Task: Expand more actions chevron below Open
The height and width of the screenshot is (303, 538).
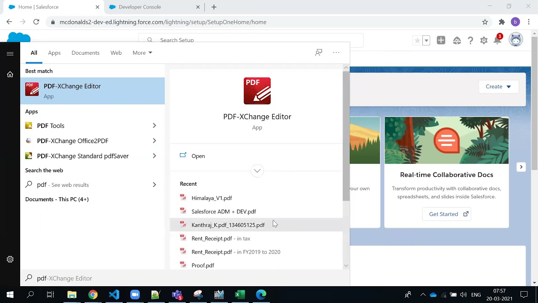Action: (x=257, y=170)
